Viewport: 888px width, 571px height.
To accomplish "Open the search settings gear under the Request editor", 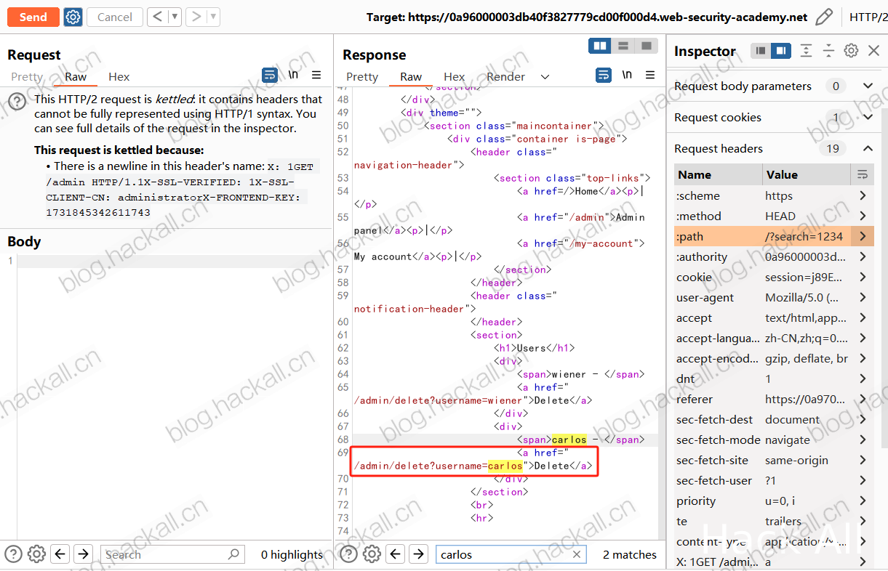I will click(36, 554).
